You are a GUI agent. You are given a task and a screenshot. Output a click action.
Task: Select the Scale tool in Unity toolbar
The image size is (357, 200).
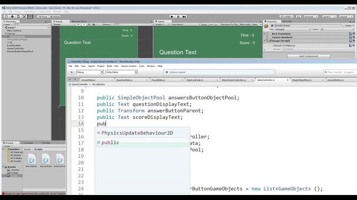tap(24, 17)
